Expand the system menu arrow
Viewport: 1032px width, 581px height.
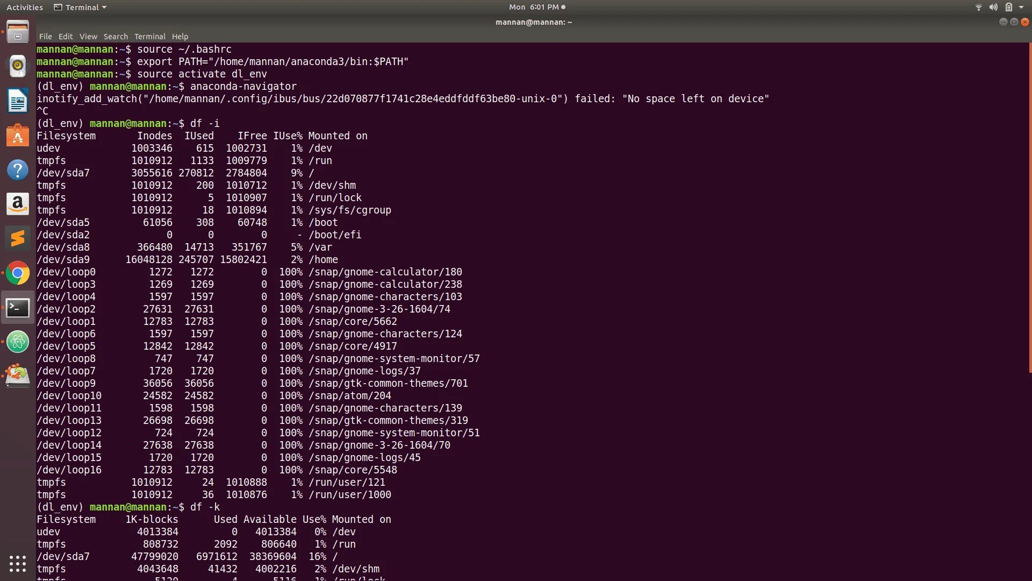pyautogui.click(x=1021, y=8)
